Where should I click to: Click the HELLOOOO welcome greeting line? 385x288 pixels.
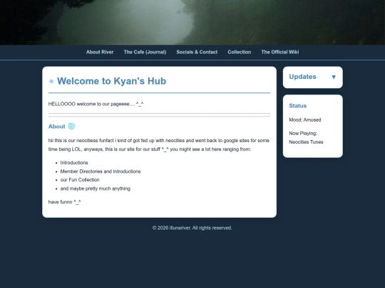(96, 104)
